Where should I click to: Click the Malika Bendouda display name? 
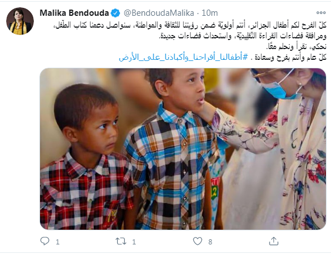74,13
